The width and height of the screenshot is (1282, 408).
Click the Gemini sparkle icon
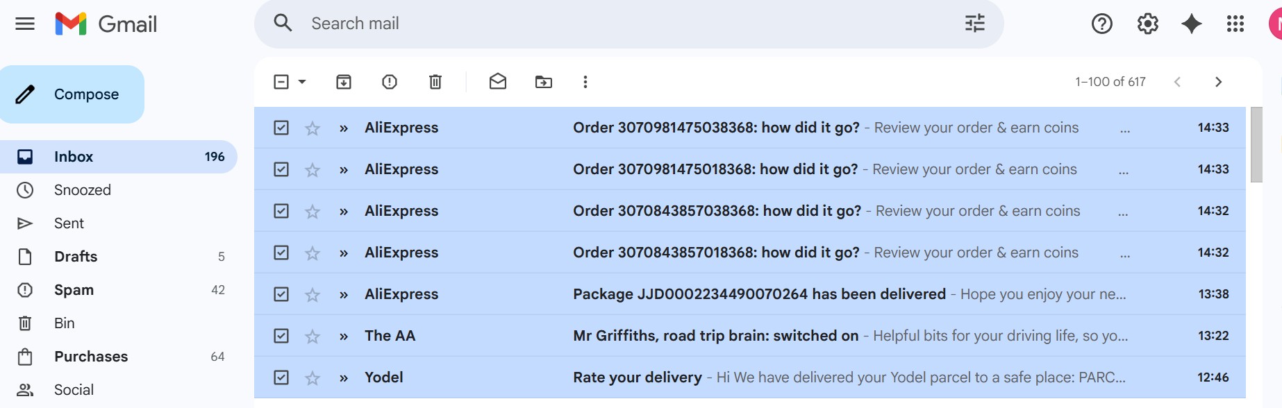click(1192, 24)
